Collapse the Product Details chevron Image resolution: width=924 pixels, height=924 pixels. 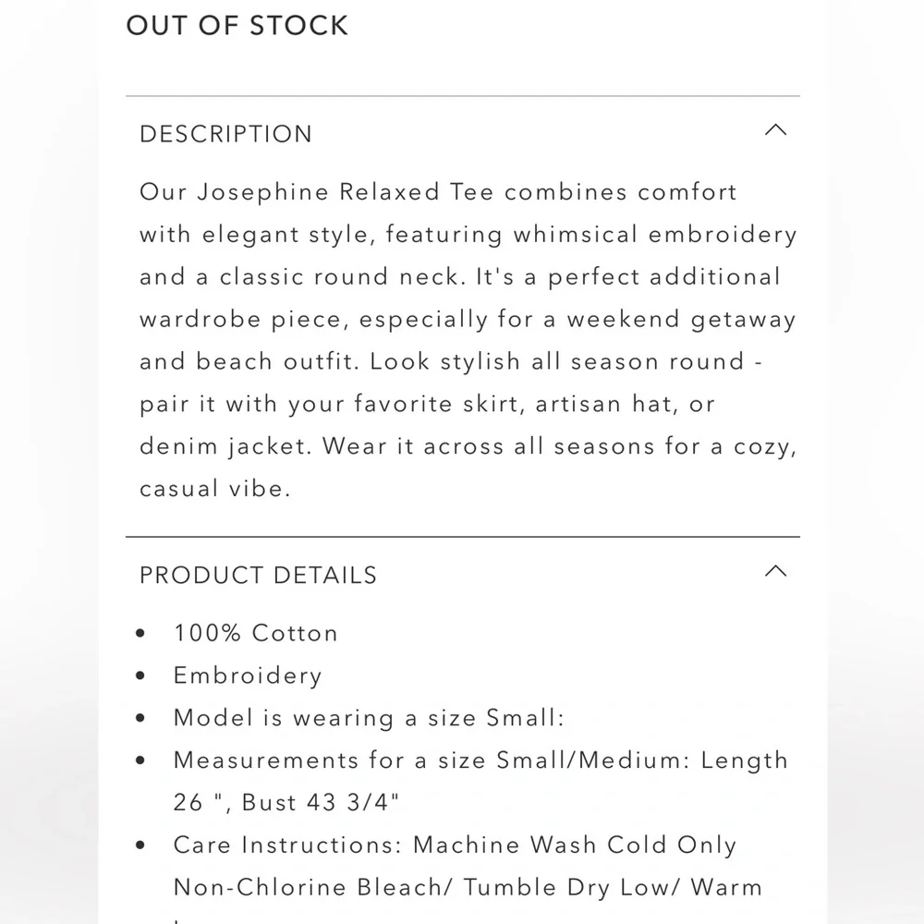[x=776, y=571]
